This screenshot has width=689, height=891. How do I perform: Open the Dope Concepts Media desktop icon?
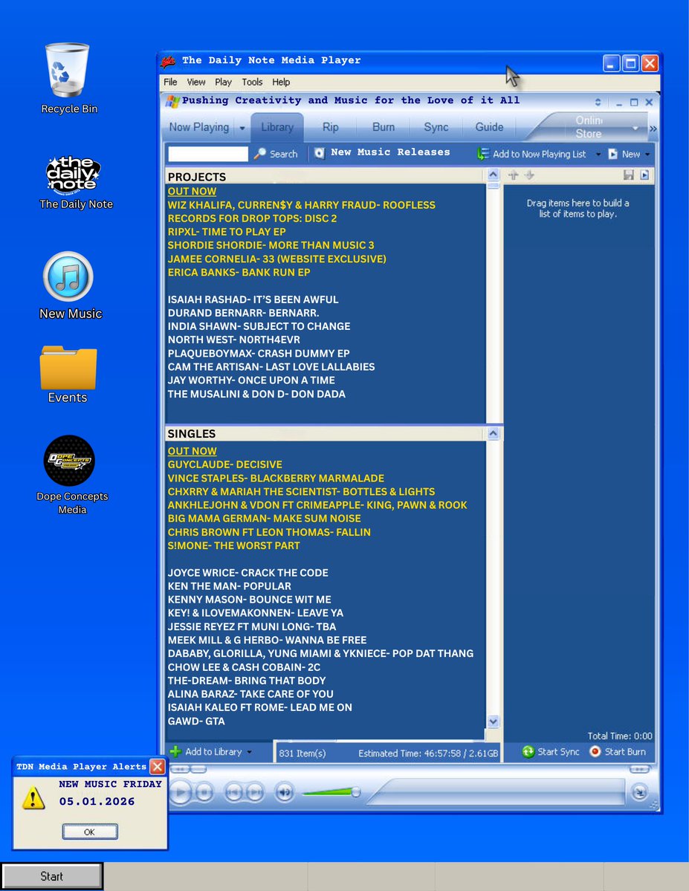pyautogui.click(x=69, y=460)
